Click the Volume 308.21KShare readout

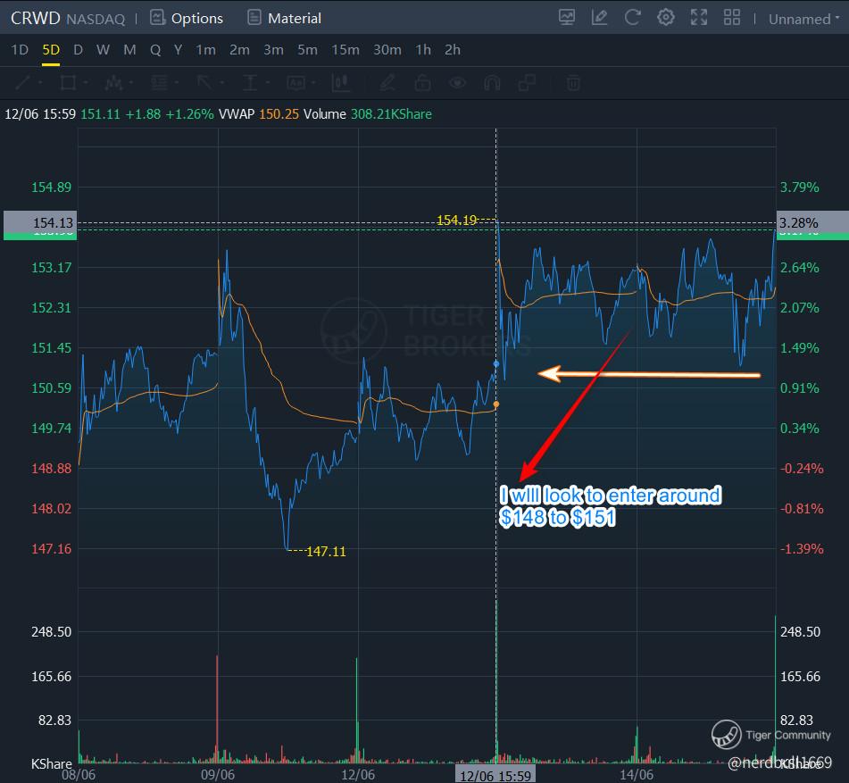368,114
